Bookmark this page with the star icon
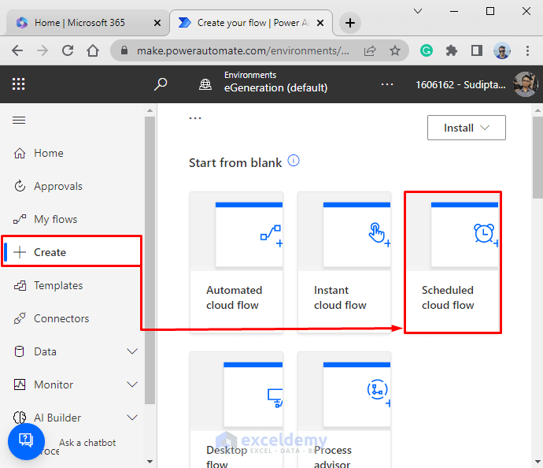The image size is (543, 468). click(395, 50)
